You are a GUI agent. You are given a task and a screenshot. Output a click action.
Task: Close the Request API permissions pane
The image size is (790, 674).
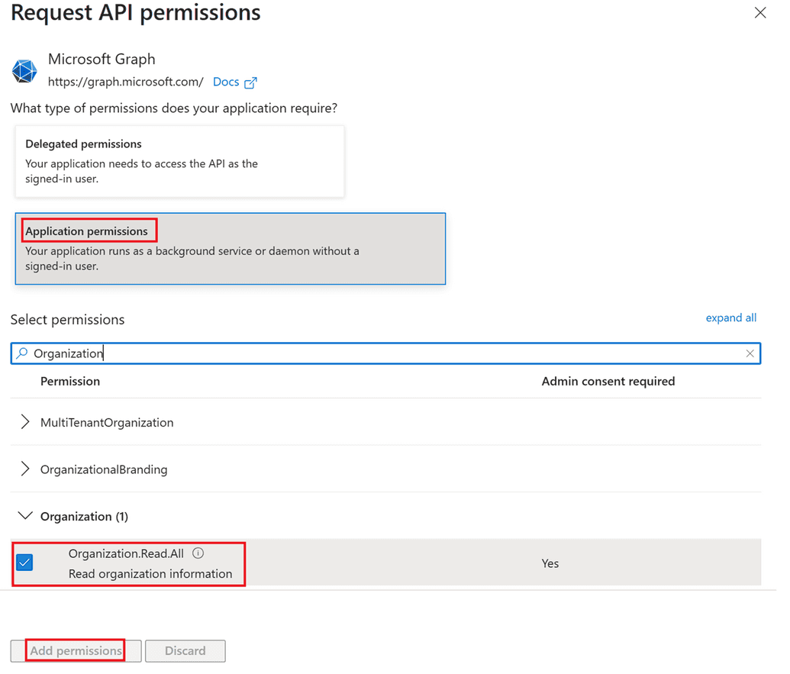[759, 12]
